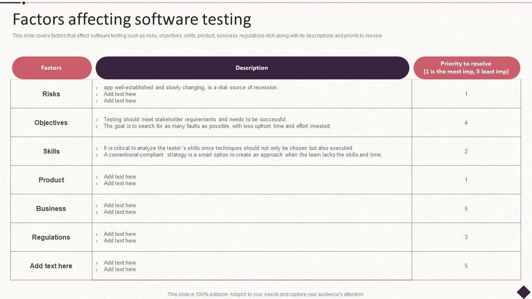The image size is (532, 299).
Task: Select the Skills factor cell
Action: [51, 151]
